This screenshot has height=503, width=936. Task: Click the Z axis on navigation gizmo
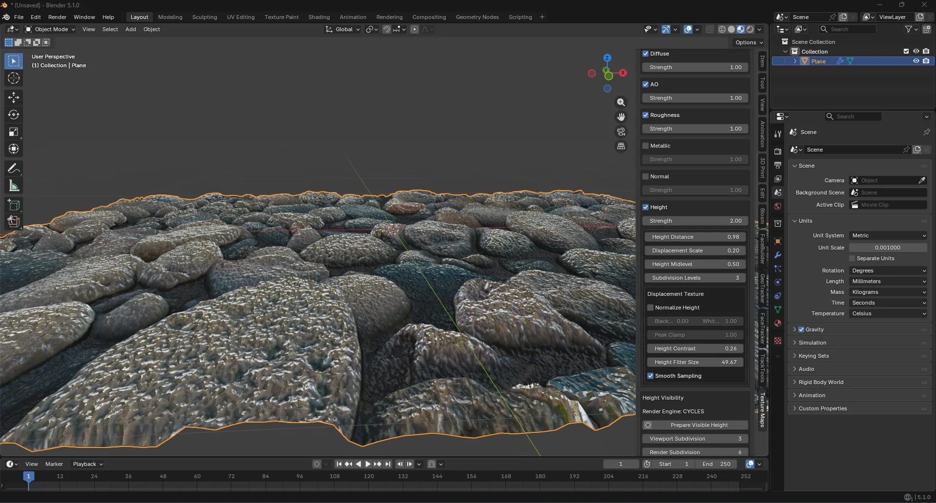(x=607, y=58)
